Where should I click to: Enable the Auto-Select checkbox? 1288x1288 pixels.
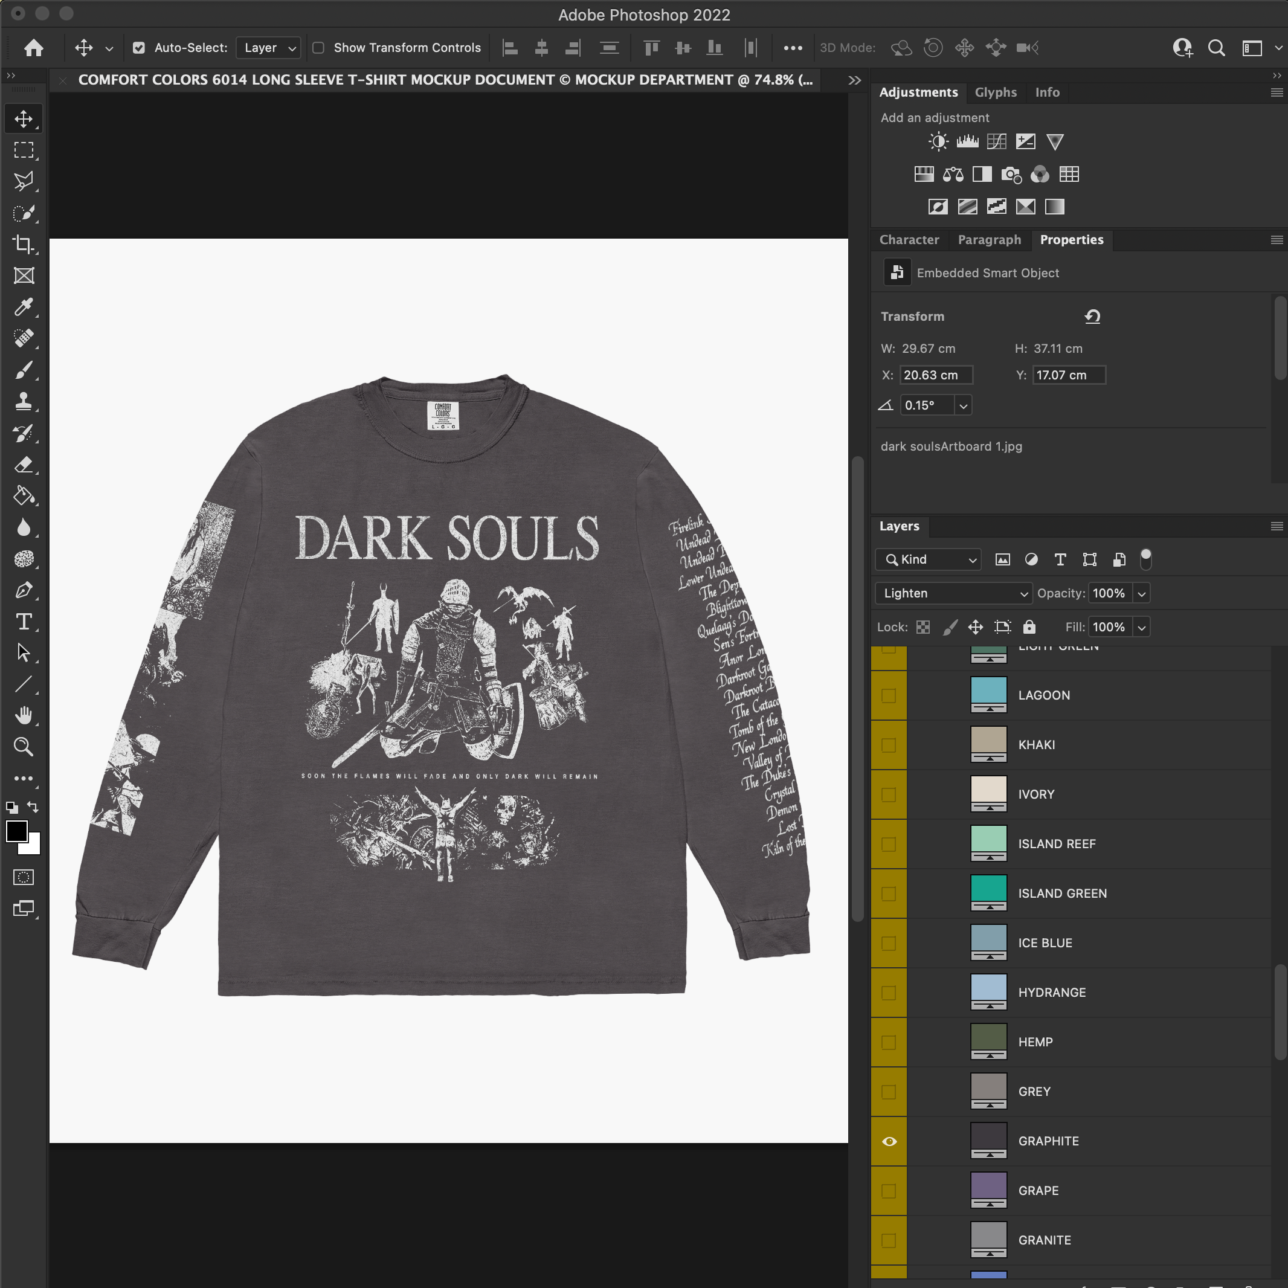pyautogui.click(x=139, y=47)
